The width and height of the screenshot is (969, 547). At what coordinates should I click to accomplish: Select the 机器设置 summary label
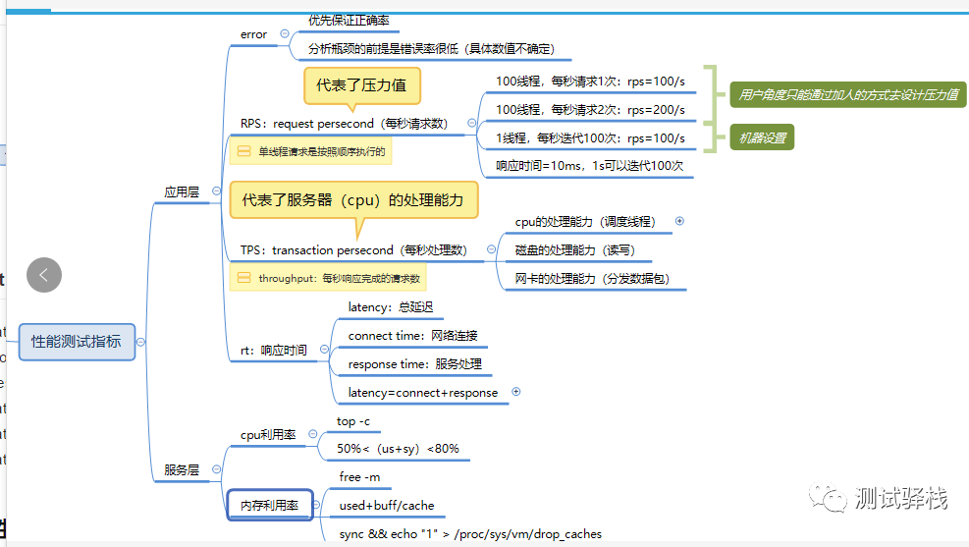click(762, 137)
